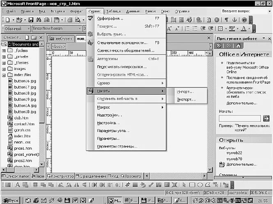
Task: Choose Орфография menu item
Action: [x=126, y=18]
